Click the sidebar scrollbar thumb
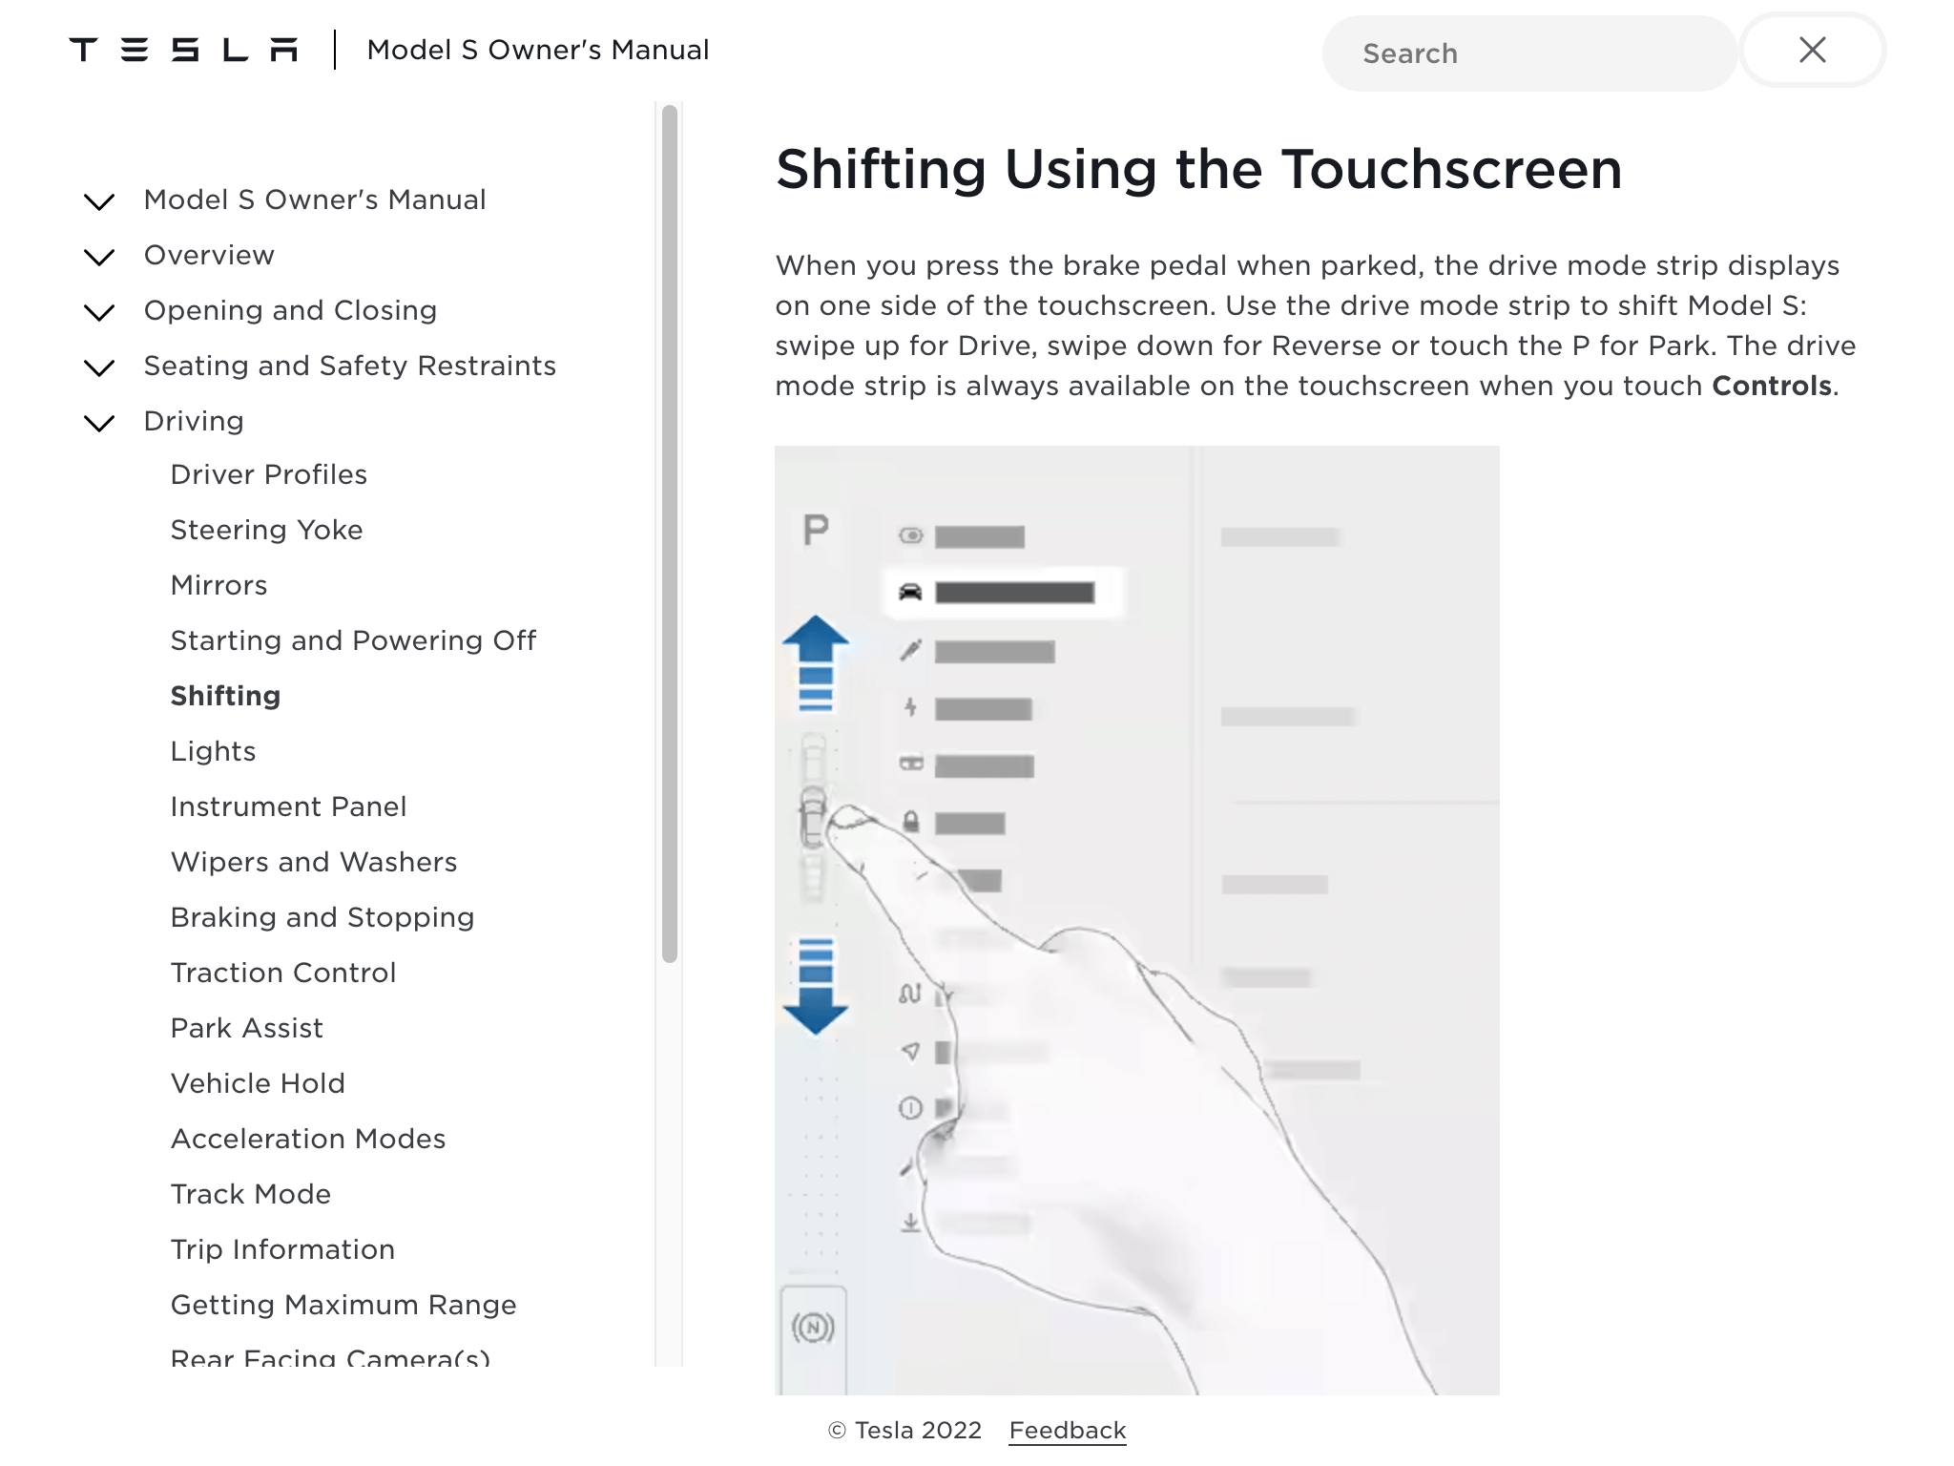The image size is (1954, 1466). pos(670,534)
